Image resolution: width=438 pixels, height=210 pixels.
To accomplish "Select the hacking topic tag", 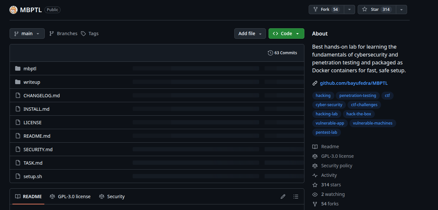I will coord(323,96).
